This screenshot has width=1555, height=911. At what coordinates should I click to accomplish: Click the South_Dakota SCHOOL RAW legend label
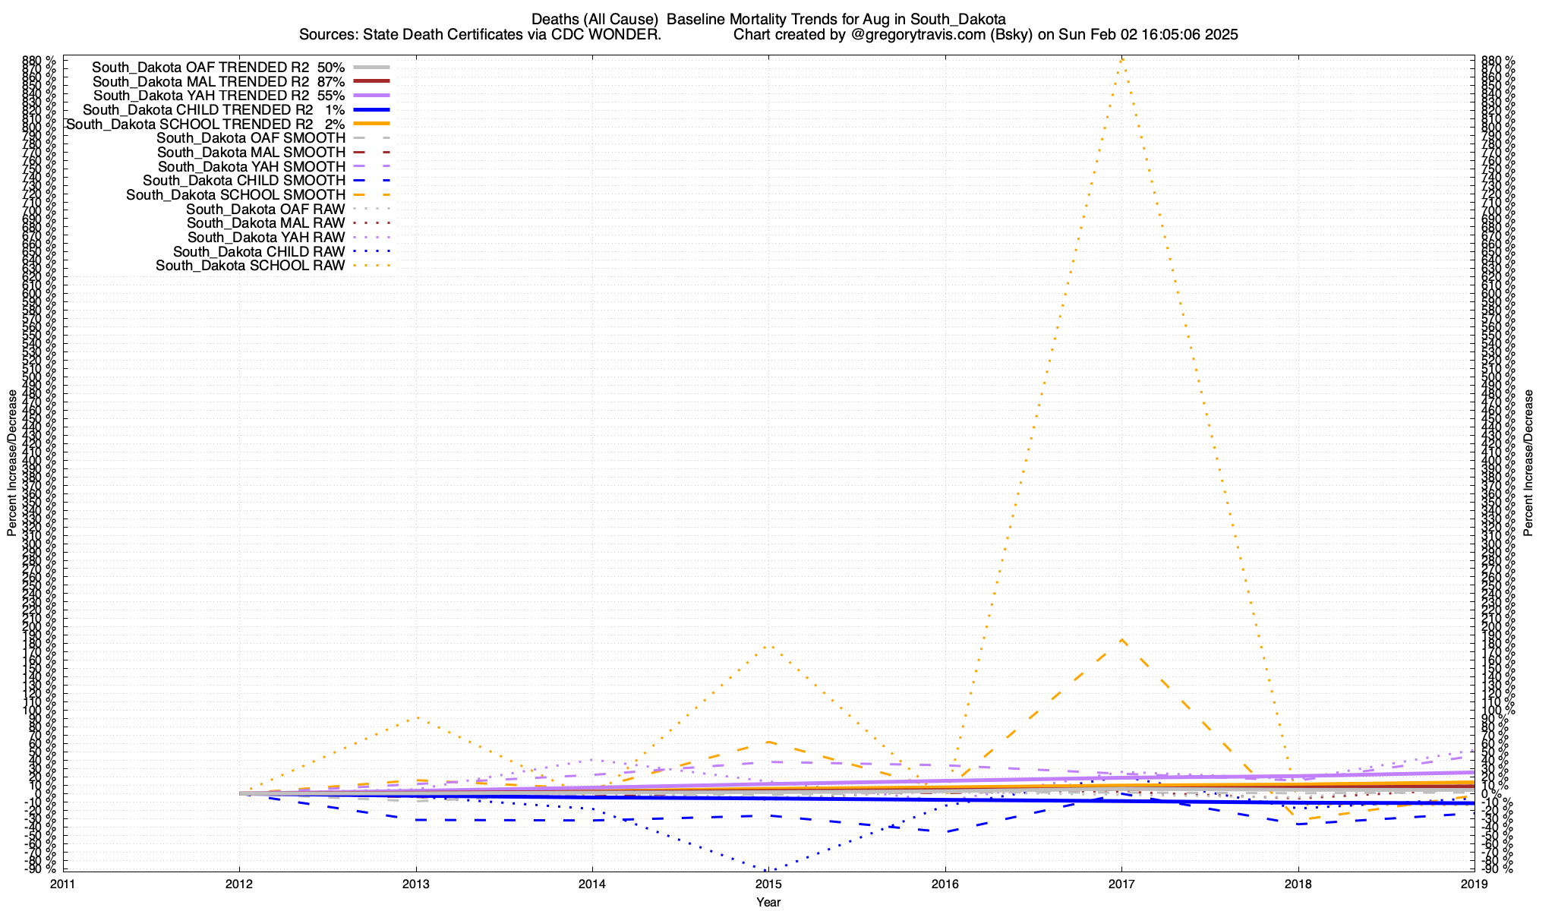point(250,266)
